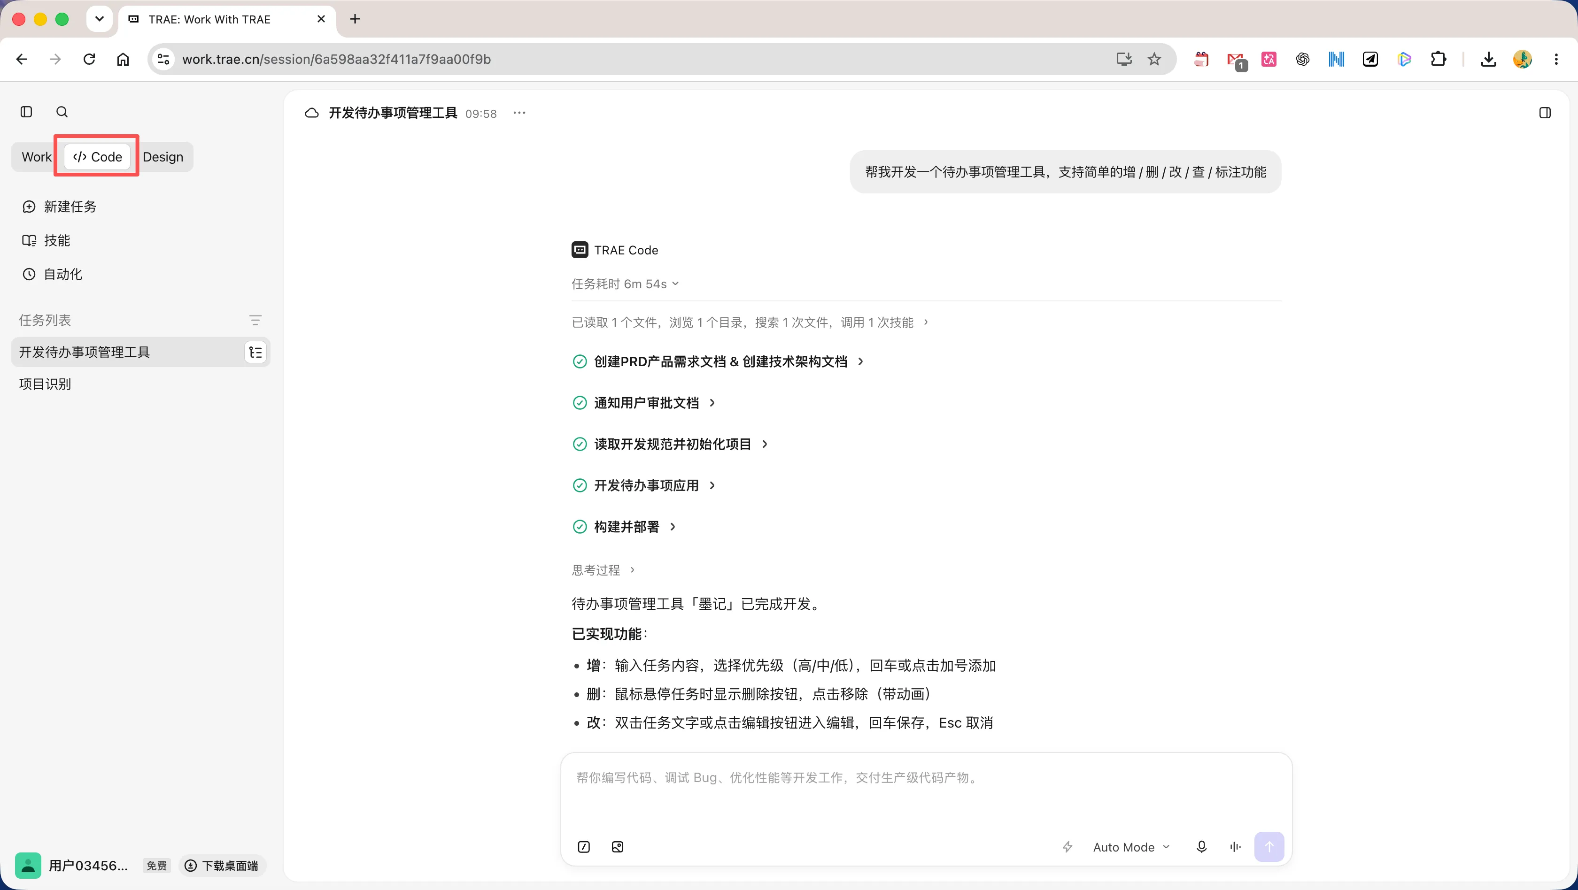Open browser downloads icon
1578x890 pixels.
(x=1489, y=59)
